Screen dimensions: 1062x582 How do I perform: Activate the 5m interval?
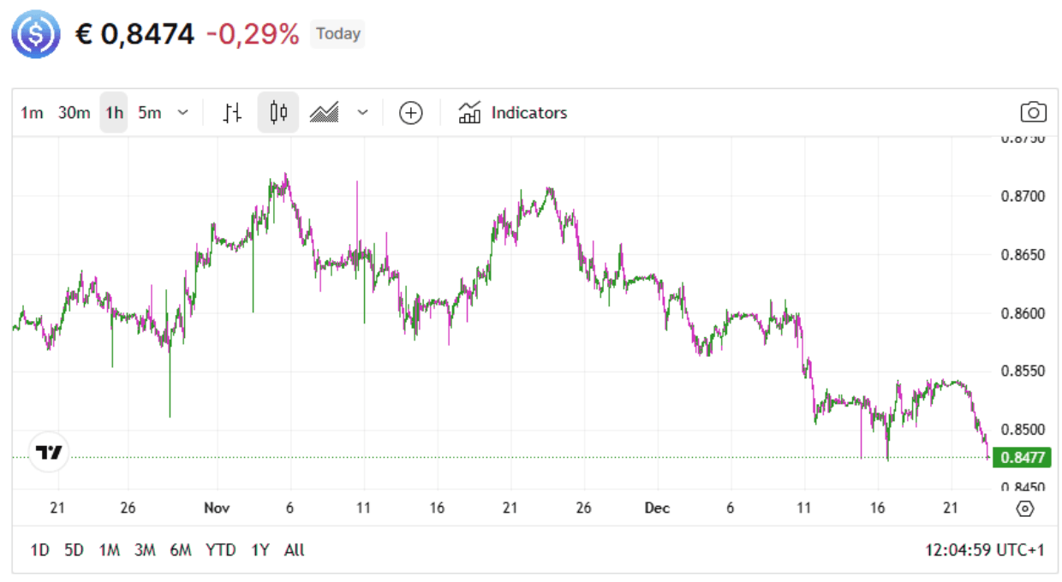click(147, 112)
